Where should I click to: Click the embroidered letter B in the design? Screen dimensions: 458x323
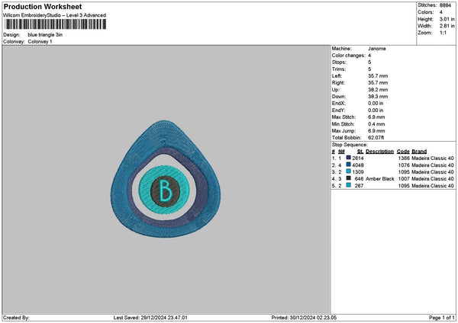164,188
